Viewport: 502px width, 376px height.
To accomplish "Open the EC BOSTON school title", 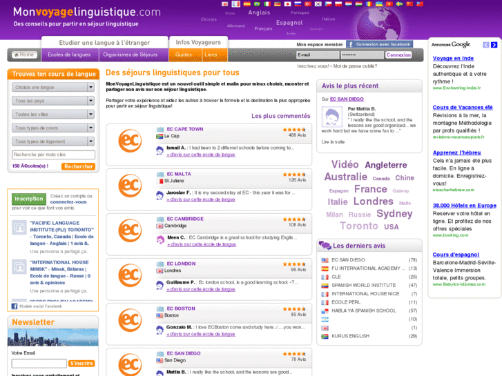I will 181,308.
